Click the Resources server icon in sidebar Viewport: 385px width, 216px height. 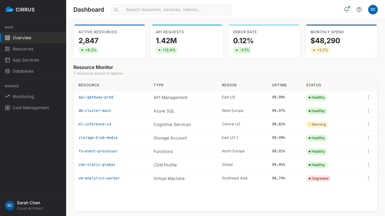[8, 49]
